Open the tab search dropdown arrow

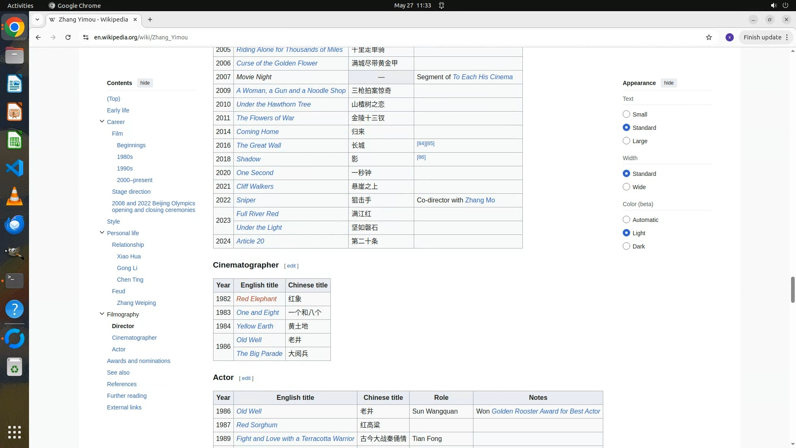[37, 19]
